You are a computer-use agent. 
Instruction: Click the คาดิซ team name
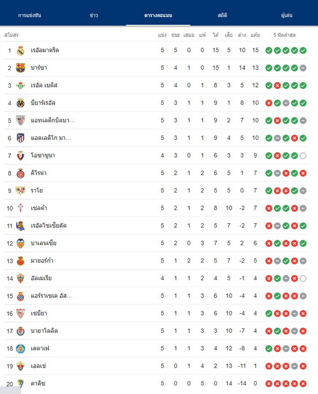pos(38,384)
